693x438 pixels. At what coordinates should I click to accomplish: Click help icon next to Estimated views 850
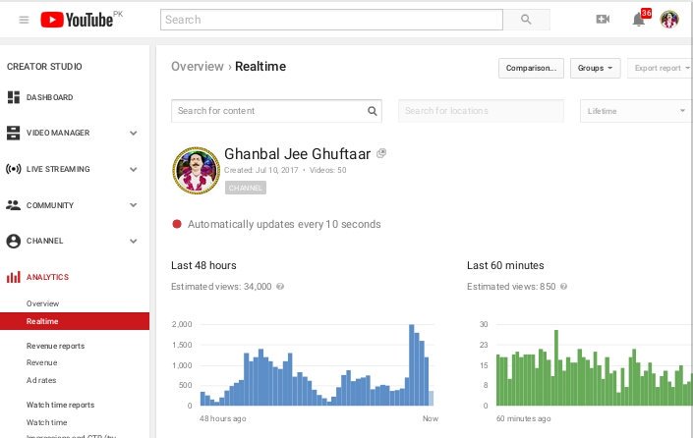point(563,287)
